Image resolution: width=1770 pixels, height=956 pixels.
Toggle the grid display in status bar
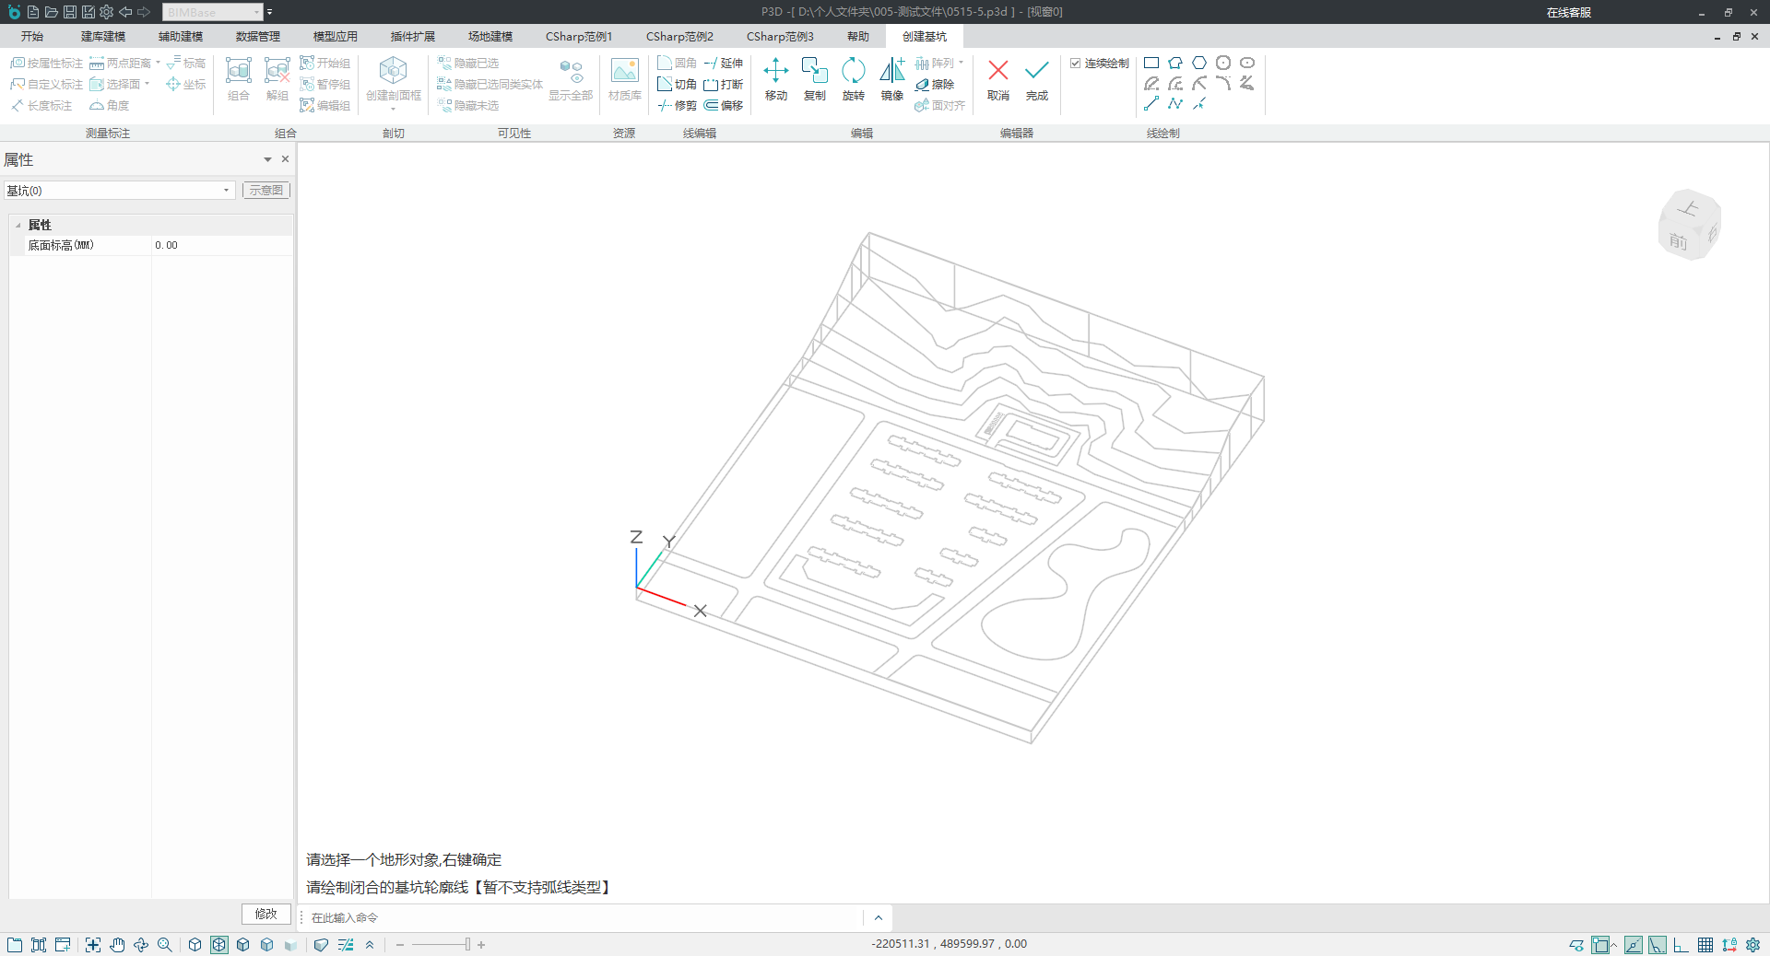point(1705,945)
